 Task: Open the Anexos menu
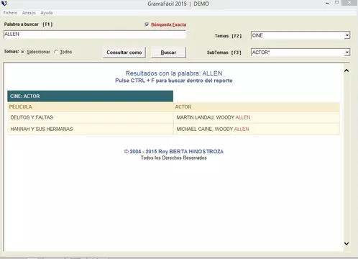(29, 13)
